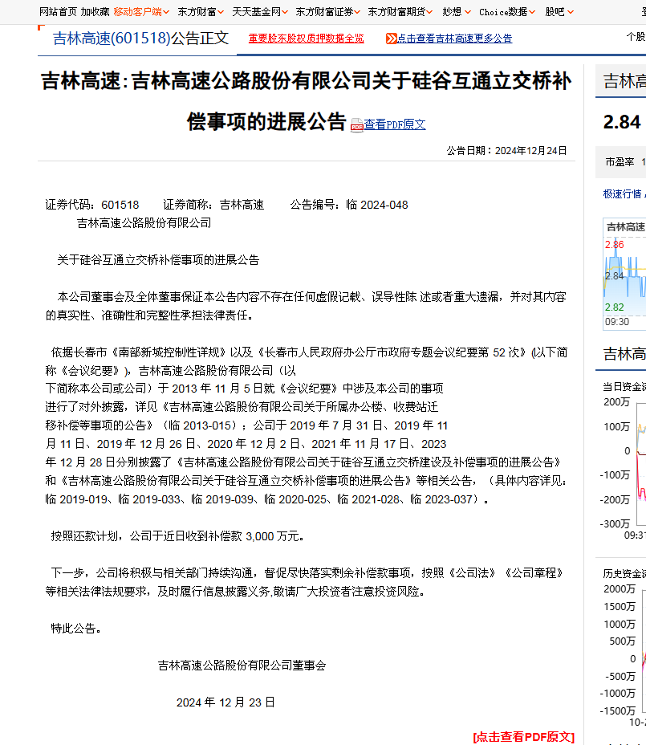The image size is (646, 745).
Task: Click the stock price 2.84 in sidebar
Action: 622,122
